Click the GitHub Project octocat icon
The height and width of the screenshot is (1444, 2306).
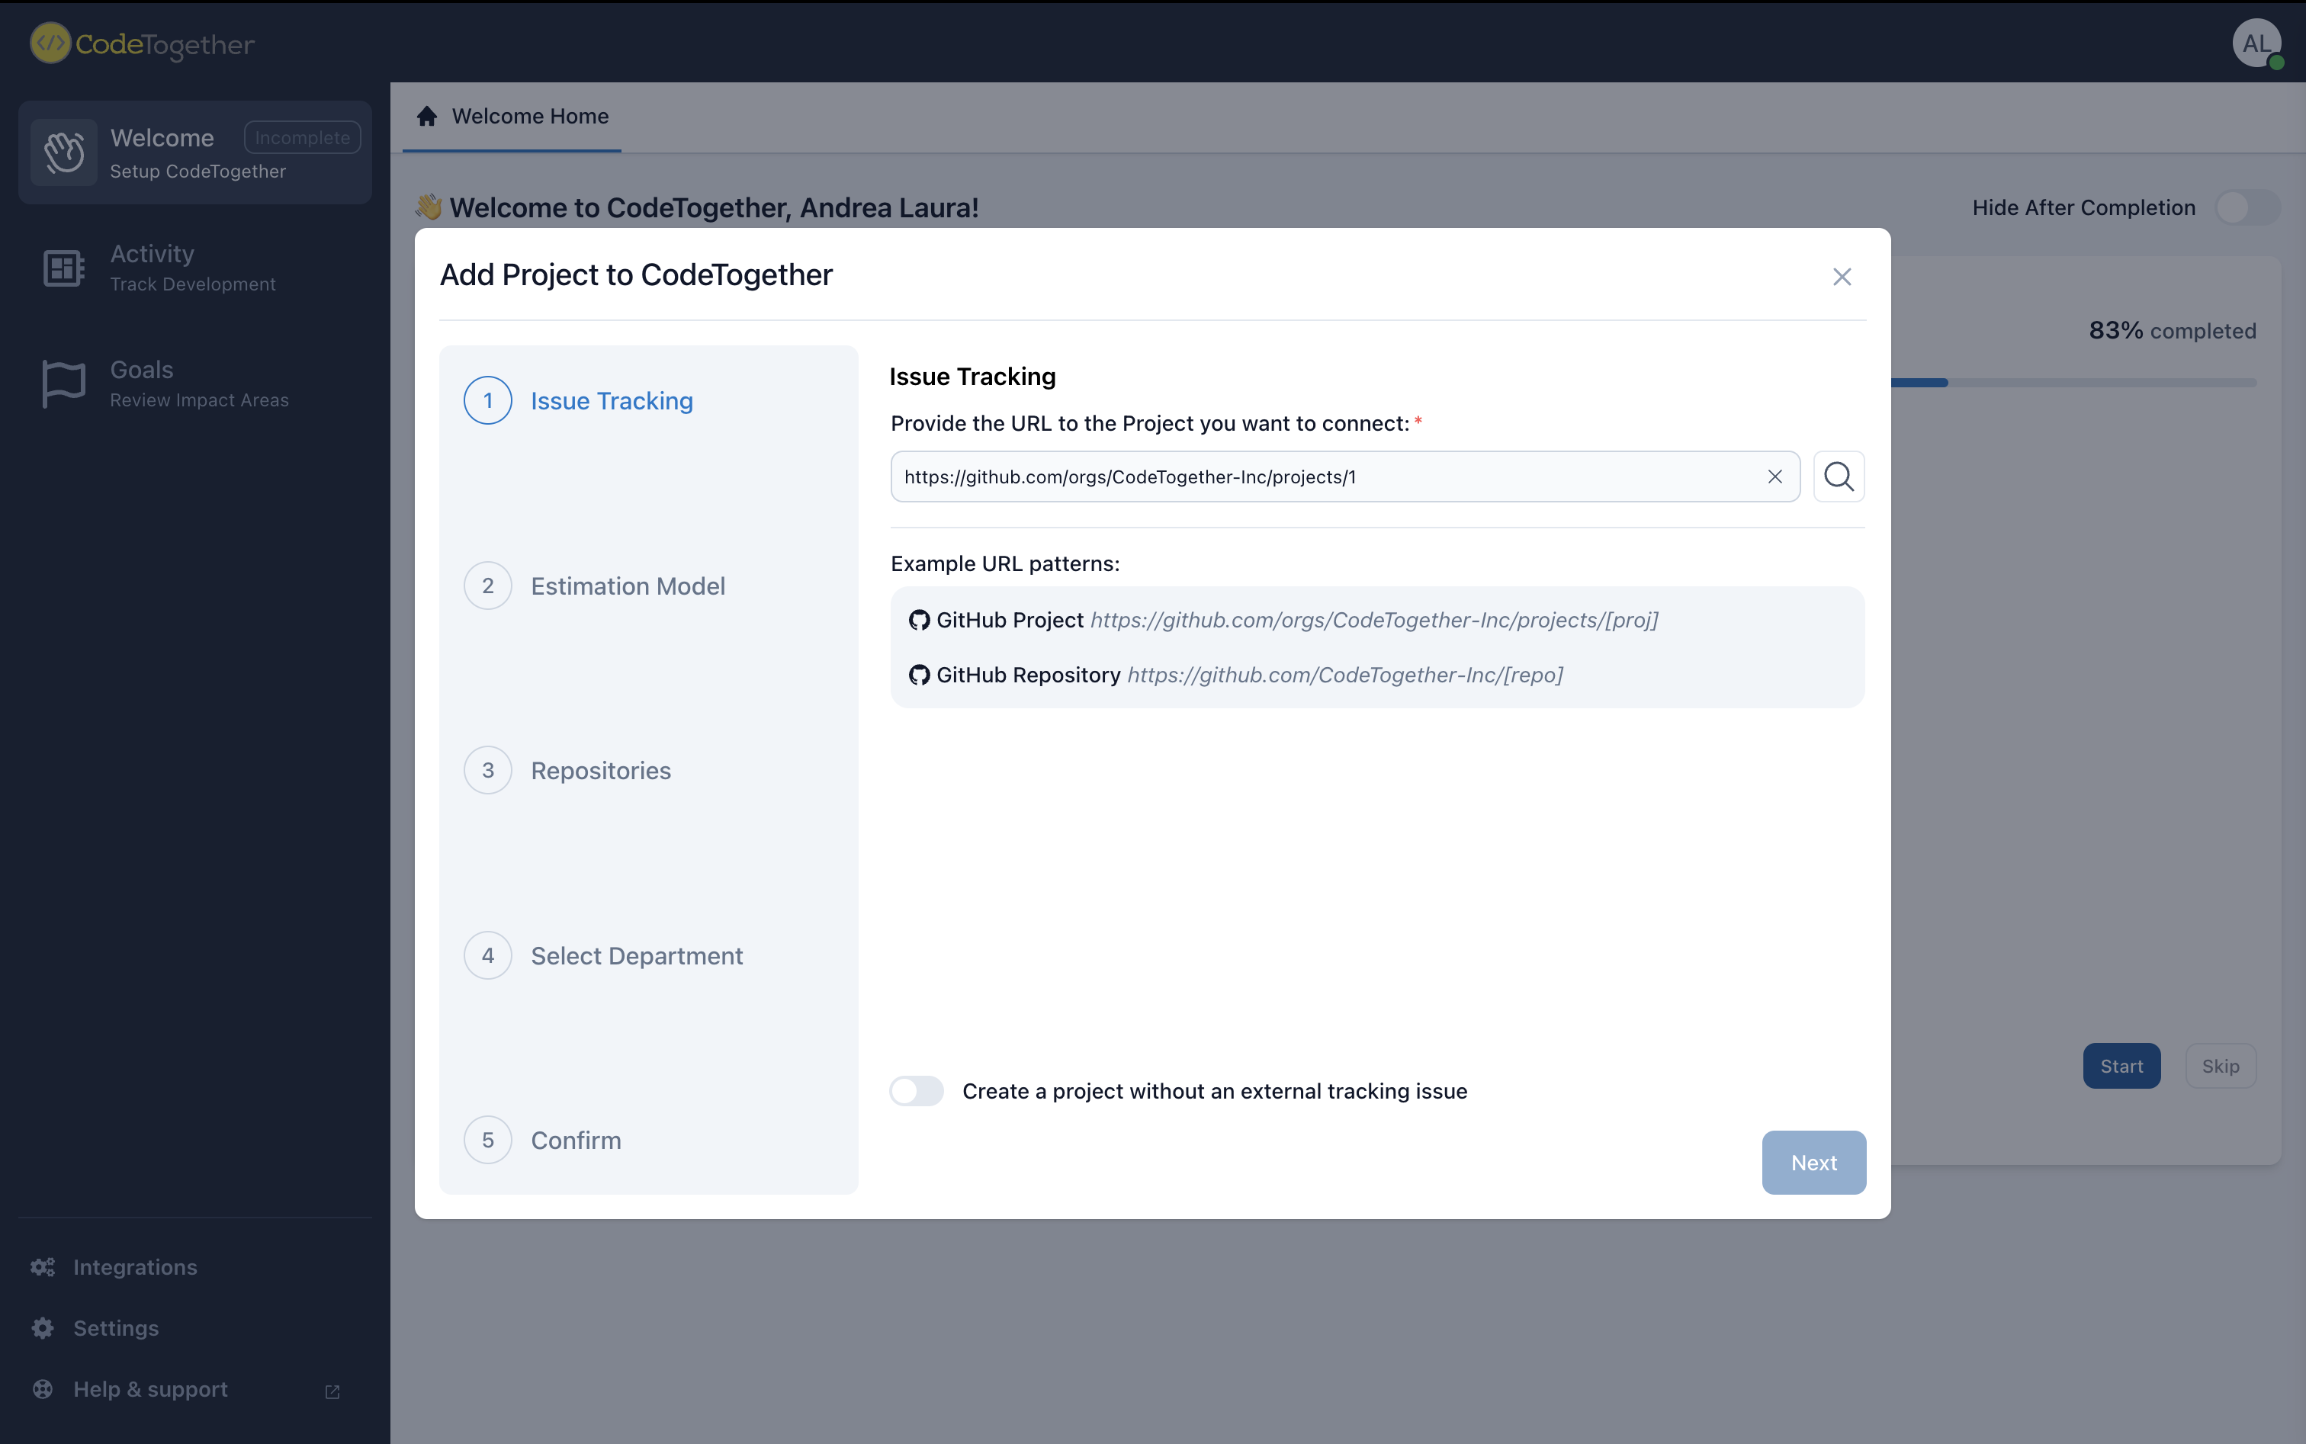tap(919, 621)
